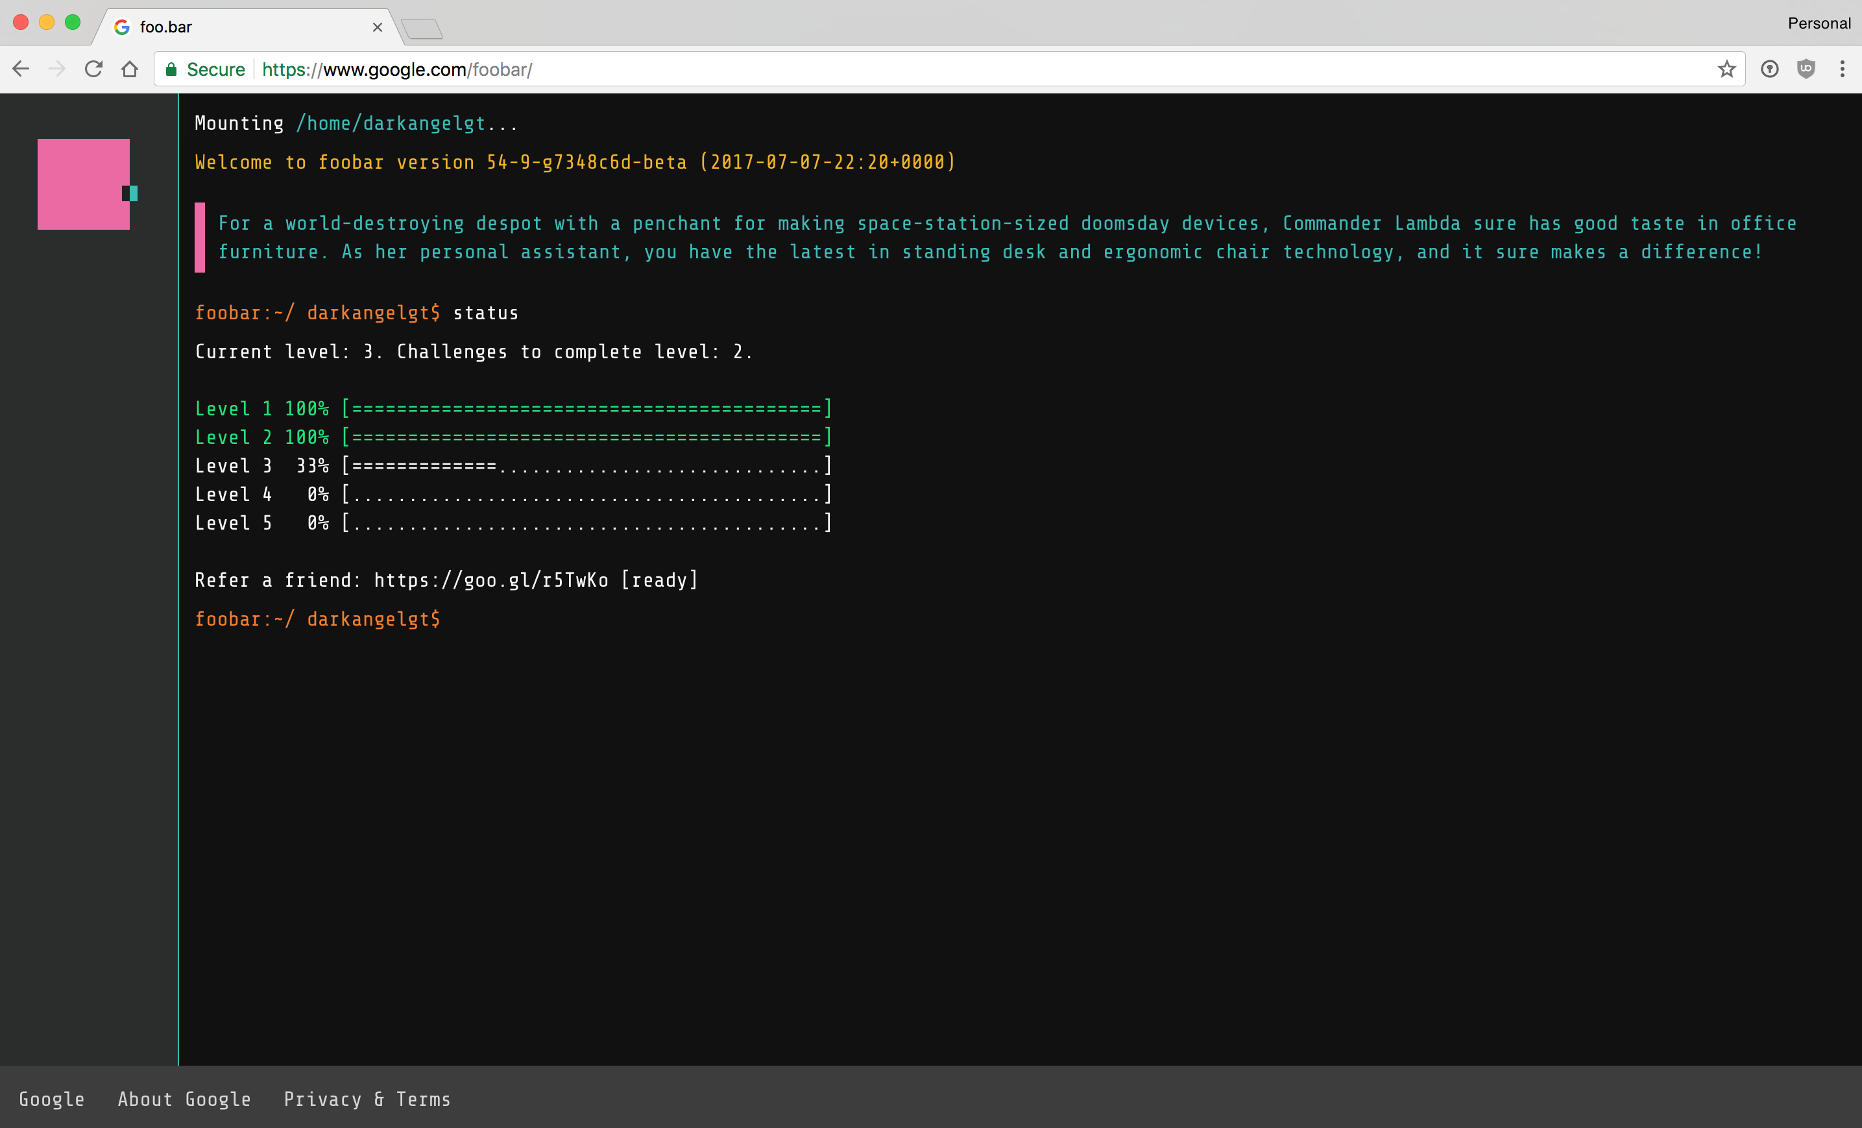Go to the browser home page
The height and width of the screenshot is (1128, 1862).
[x=130, y=69]
